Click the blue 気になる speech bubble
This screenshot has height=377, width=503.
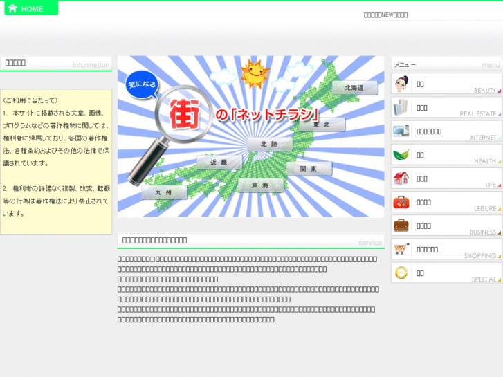[142, 84]
